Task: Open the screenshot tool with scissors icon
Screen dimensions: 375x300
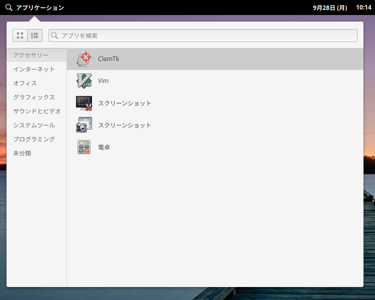Action: point(84,103)
